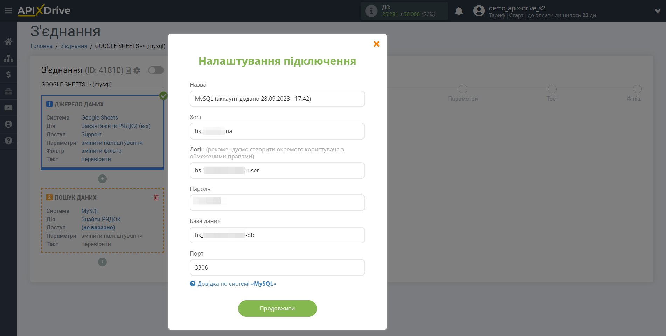Click змінити налаштування in data source
This screenshot has height=336, width=666.
pos(112,143)
